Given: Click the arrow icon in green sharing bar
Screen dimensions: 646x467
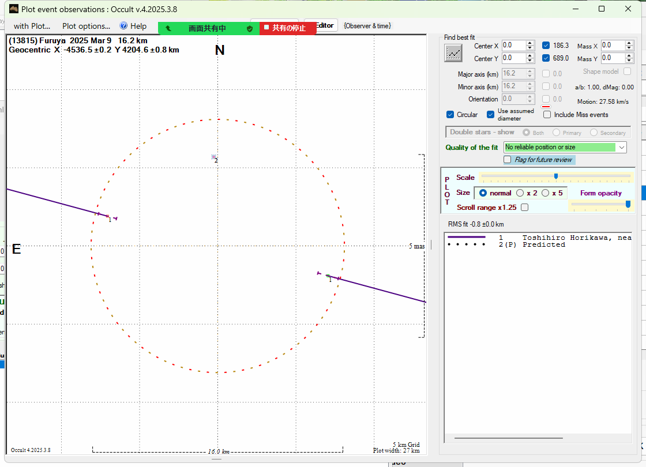Looking at the screenshot, I should [168, 28].
